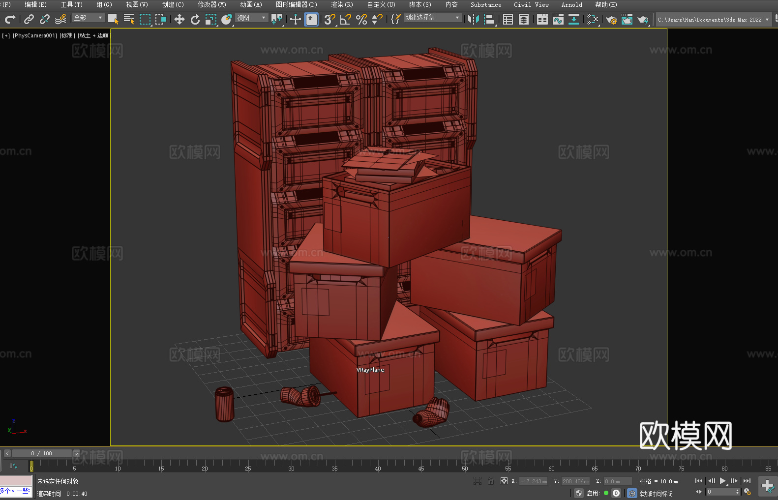Open the Scene Explorer icon
Image resolution: width=778 pixels, height=500 pixels.
pyautogui.click(x=508, y=19)
